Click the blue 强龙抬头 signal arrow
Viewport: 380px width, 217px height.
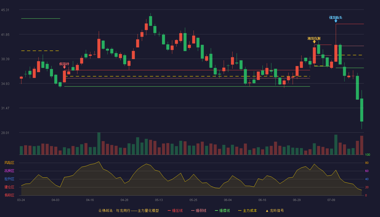(x=336, y=21)
